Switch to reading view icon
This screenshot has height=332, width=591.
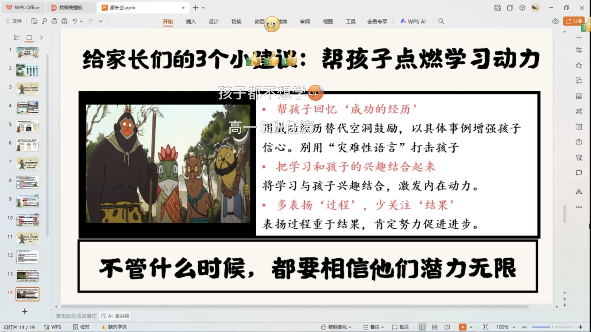447,327
